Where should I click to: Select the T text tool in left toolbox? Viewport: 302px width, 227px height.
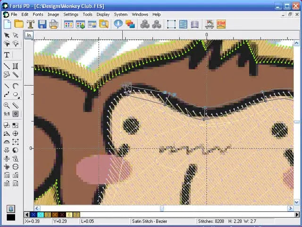pos(7,55)
